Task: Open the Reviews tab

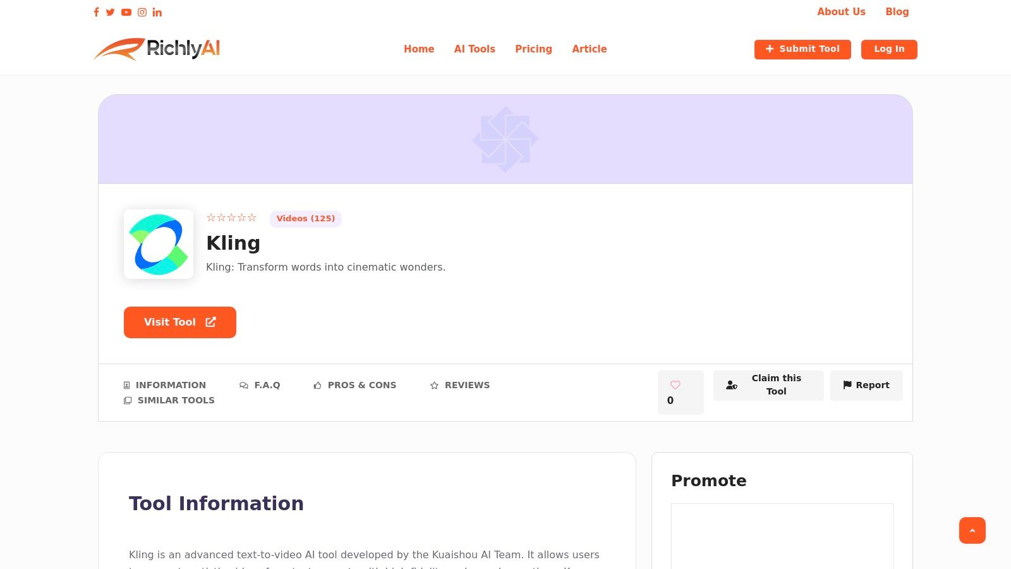Action: coord(460,385)
